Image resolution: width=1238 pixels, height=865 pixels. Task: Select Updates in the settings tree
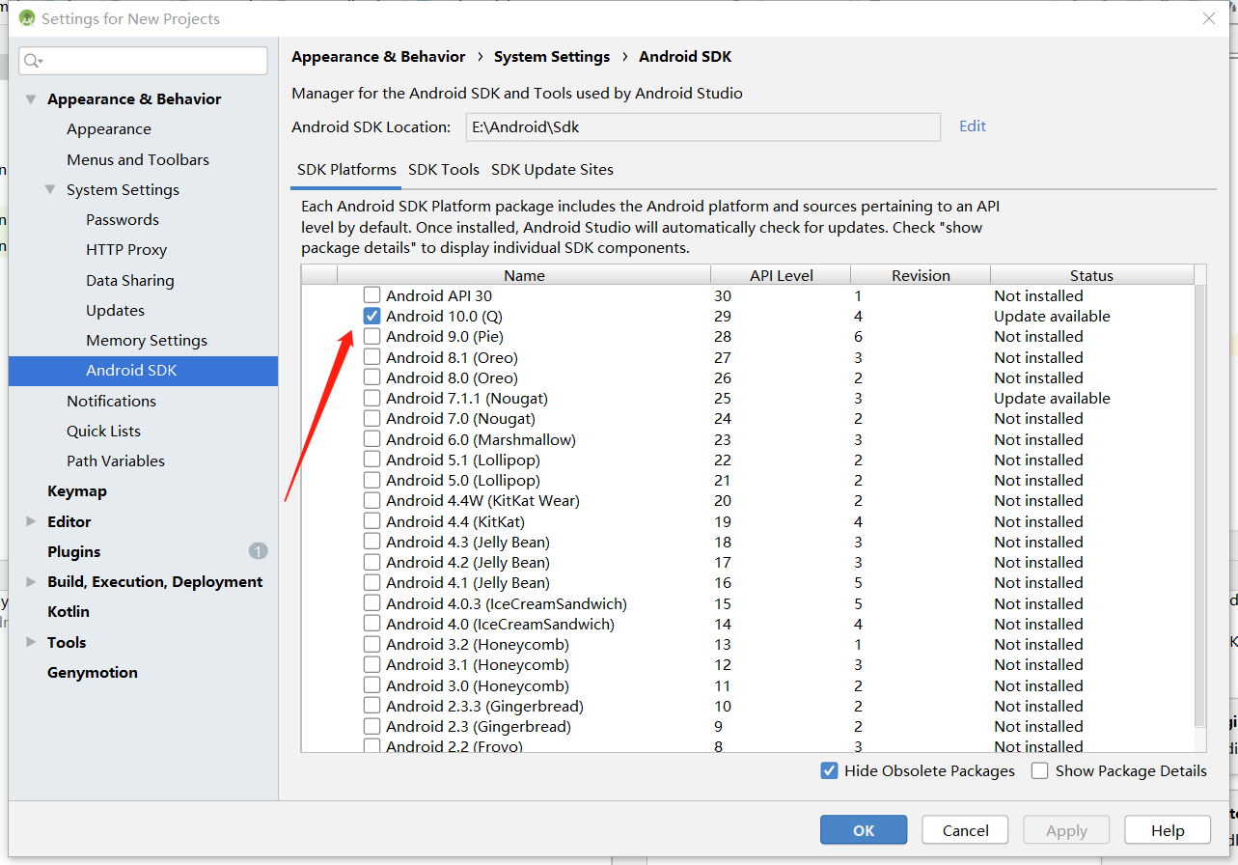115,310
